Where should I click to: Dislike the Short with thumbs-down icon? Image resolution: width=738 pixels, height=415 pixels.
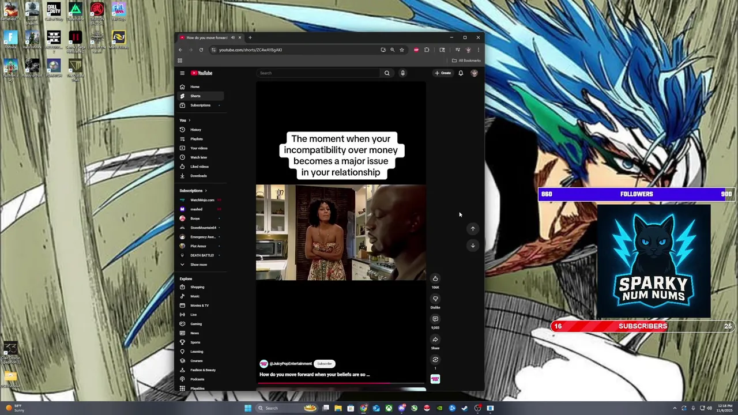435,299
